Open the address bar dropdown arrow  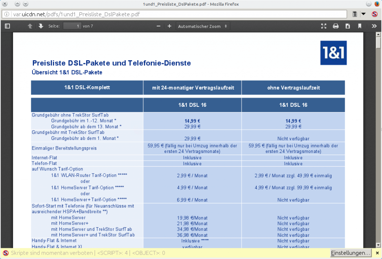(x=363, y=14)
